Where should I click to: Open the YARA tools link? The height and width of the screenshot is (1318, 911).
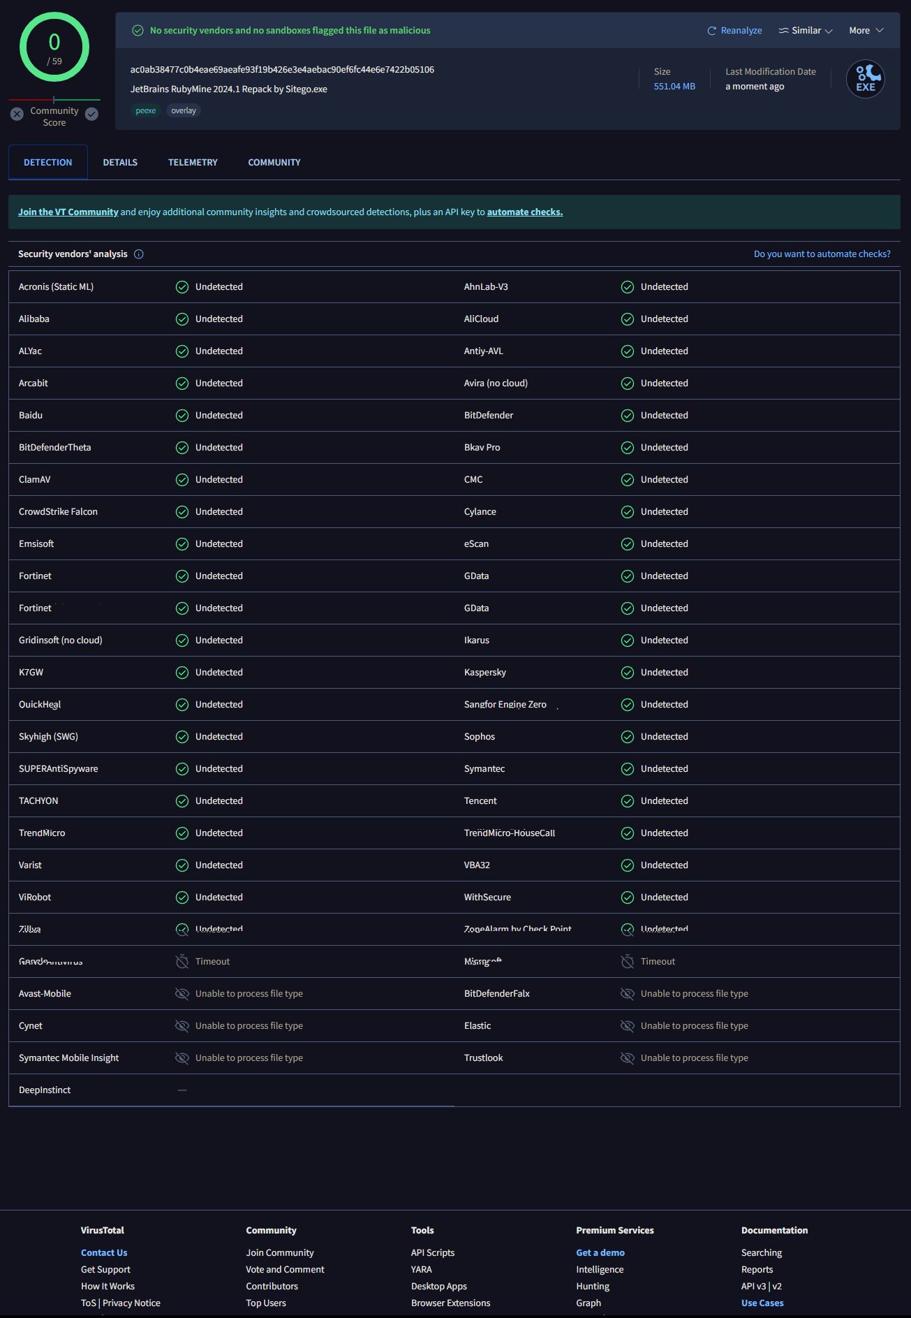(422, 1270)
